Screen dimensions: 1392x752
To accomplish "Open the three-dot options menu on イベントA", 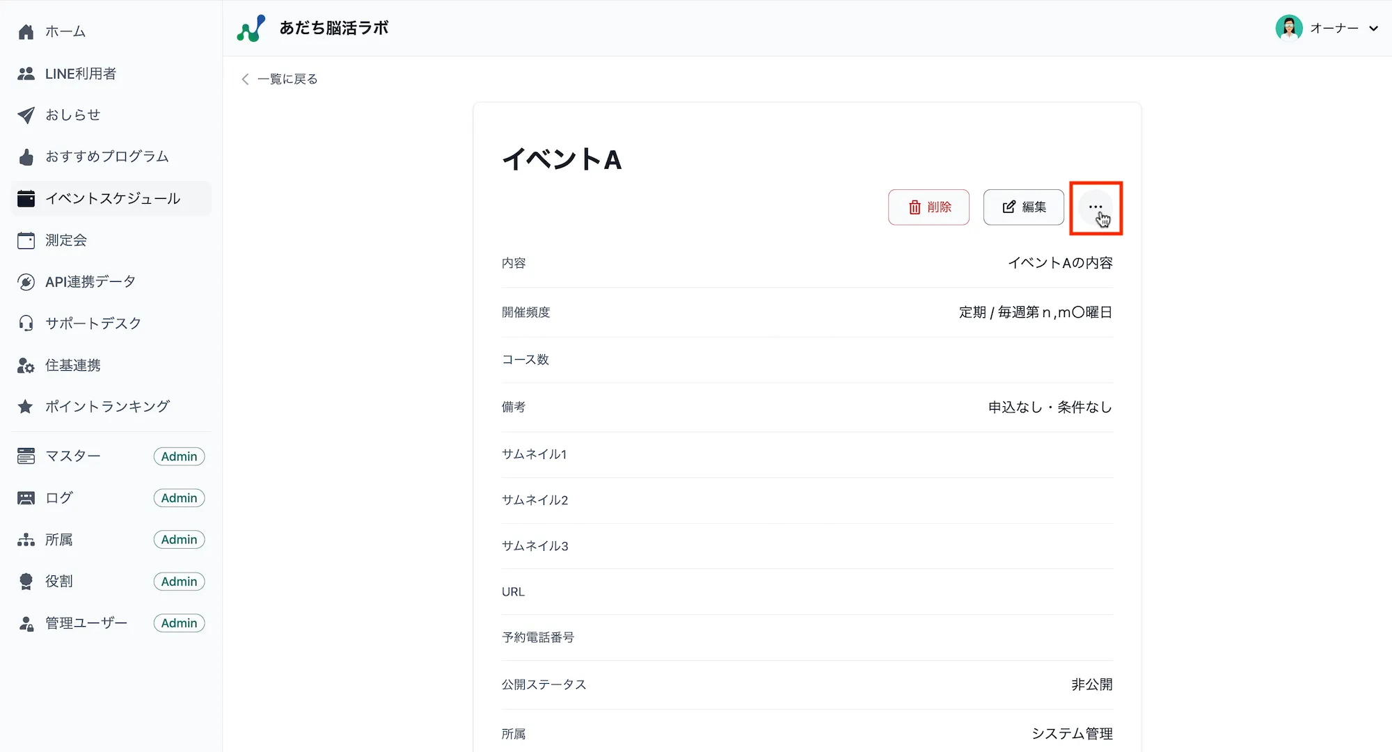I will click(1096, 207).
